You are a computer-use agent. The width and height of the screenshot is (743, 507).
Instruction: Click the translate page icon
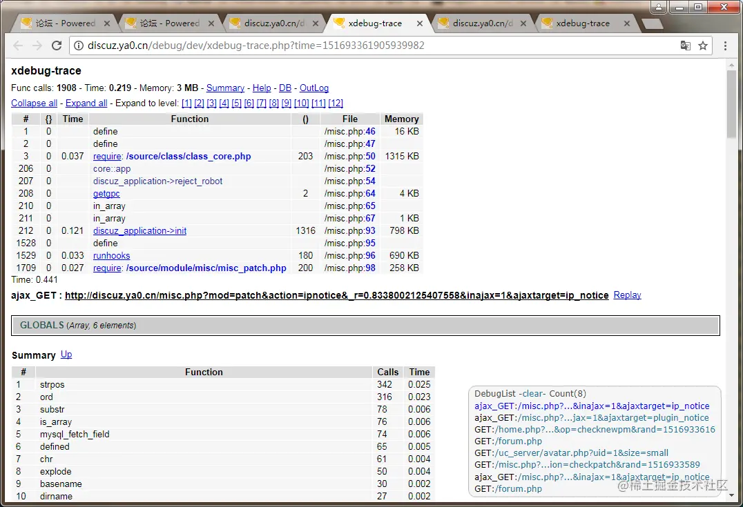685,46
